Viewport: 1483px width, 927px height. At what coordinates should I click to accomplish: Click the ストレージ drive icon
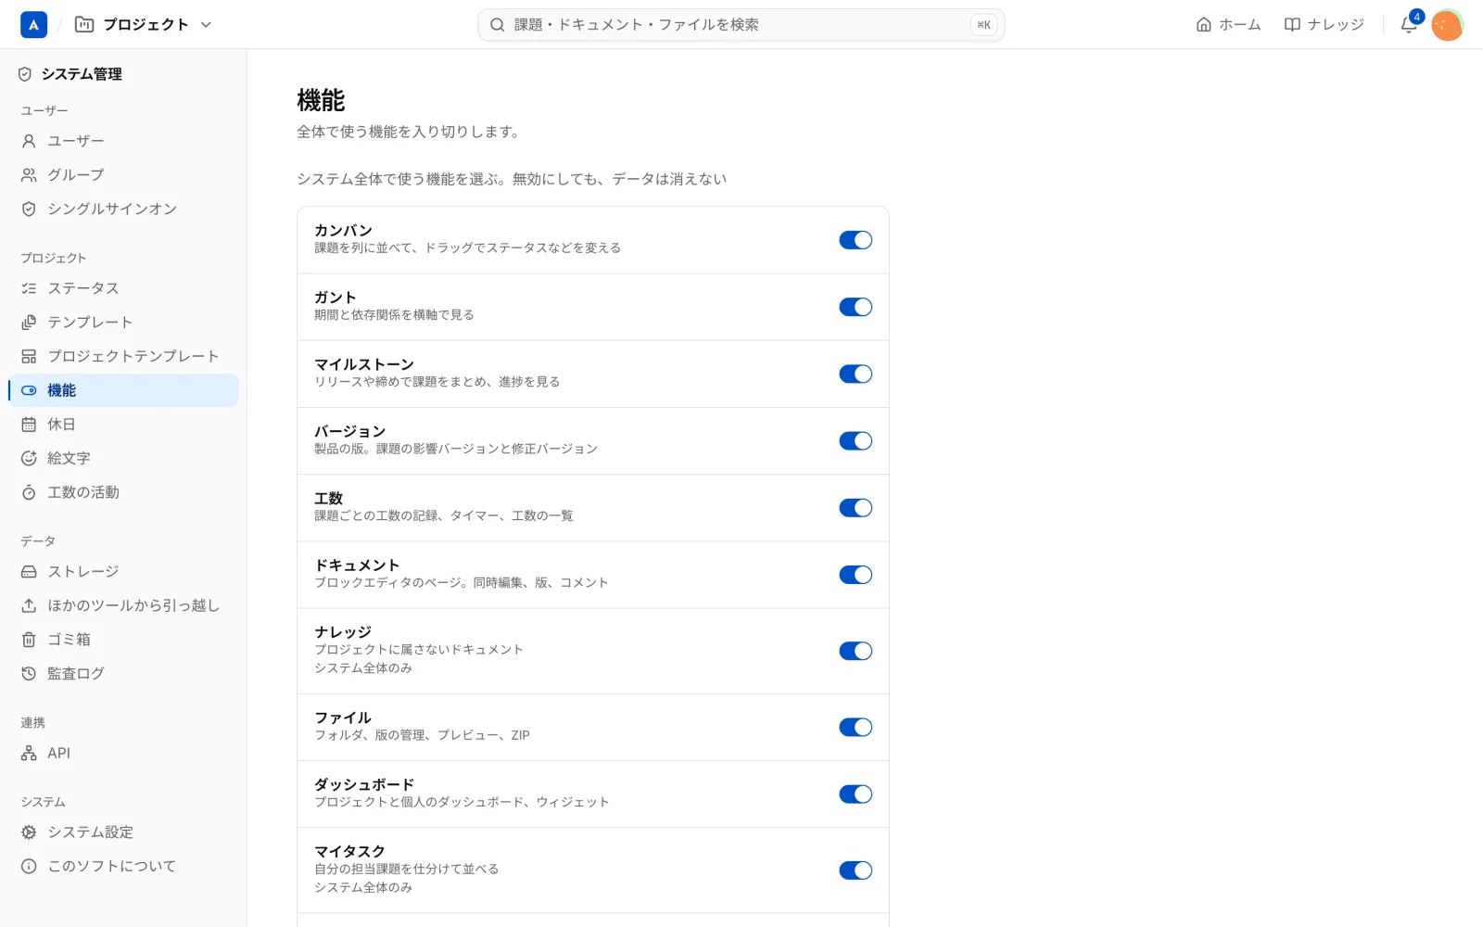coord(29,572)
